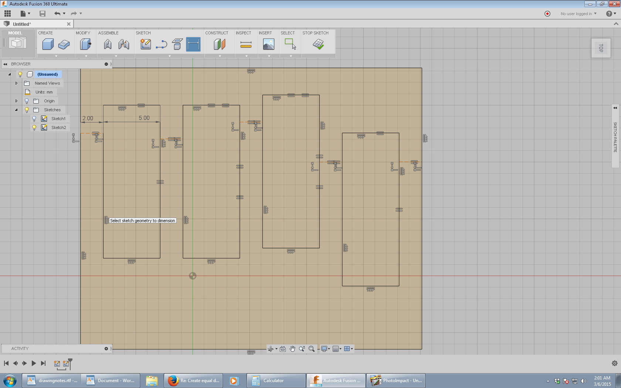Open the Model workspace switcher
This screenshot has height=388, width=621.
point(17,43)
